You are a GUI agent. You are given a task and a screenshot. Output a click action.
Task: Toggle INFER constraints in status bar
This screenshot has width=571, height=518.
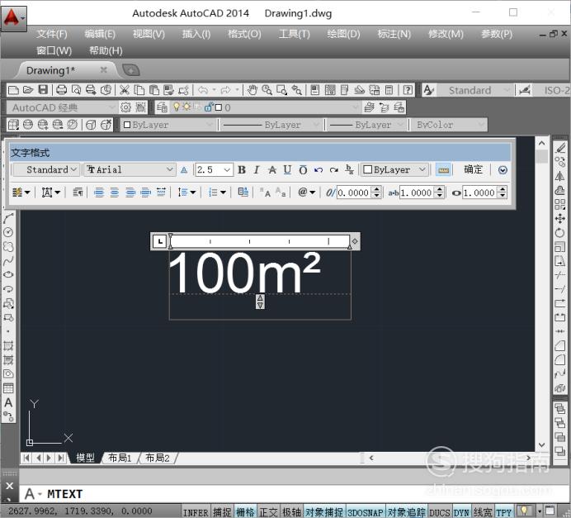196,512
